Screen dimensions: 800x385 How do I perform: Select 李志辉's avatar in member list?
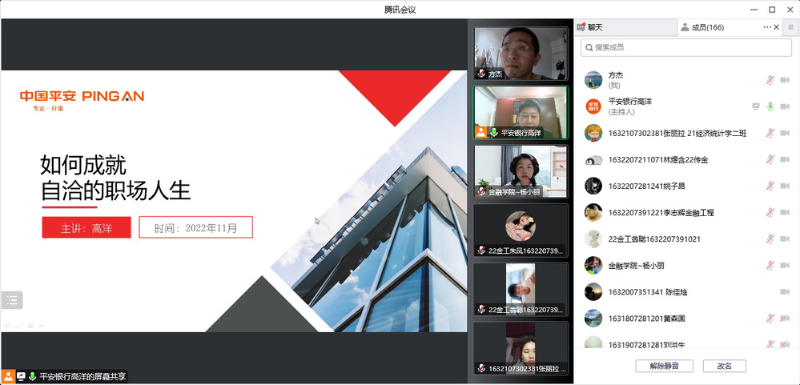(593, 212)
